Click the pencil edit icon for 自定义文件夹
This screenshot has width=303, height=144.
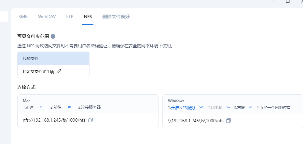click(x=59, y=72)
